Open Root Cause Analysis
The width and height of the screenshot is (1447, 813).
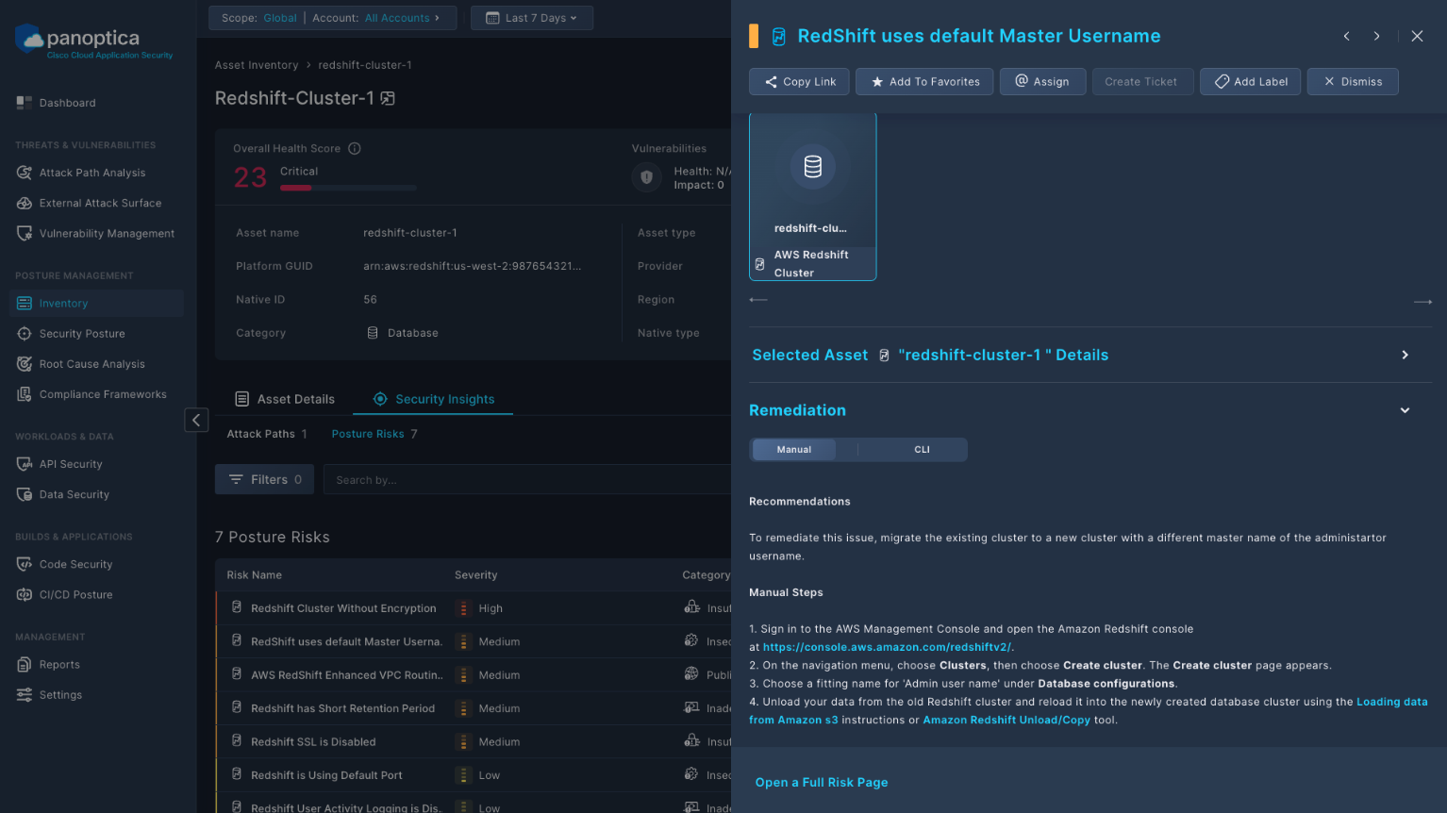tap(92, 364)
